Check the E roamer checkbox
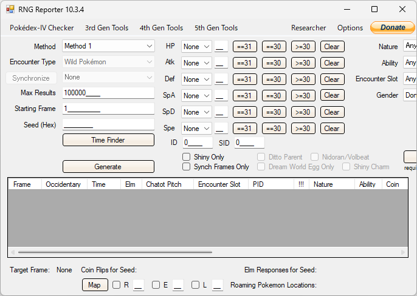This screenshot has height=296, width=417. click(156, 285)
